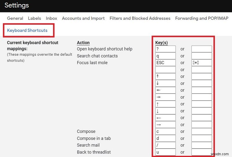Image resolution: width=232 pixels, height=157 pixels.
Task: Select the Compose primary key field containing "c"
Action: [166, 131]
